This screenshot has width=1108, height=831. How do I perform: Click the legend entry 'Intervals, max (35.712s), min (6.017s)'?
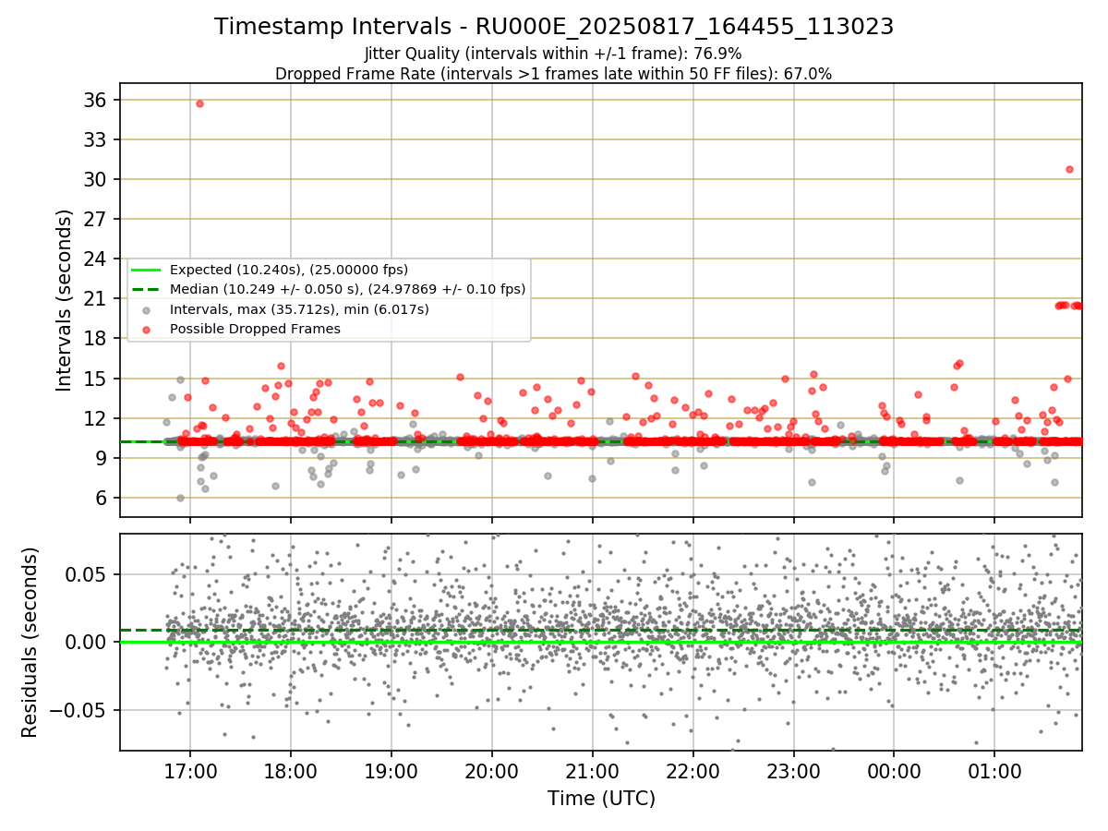299,309
